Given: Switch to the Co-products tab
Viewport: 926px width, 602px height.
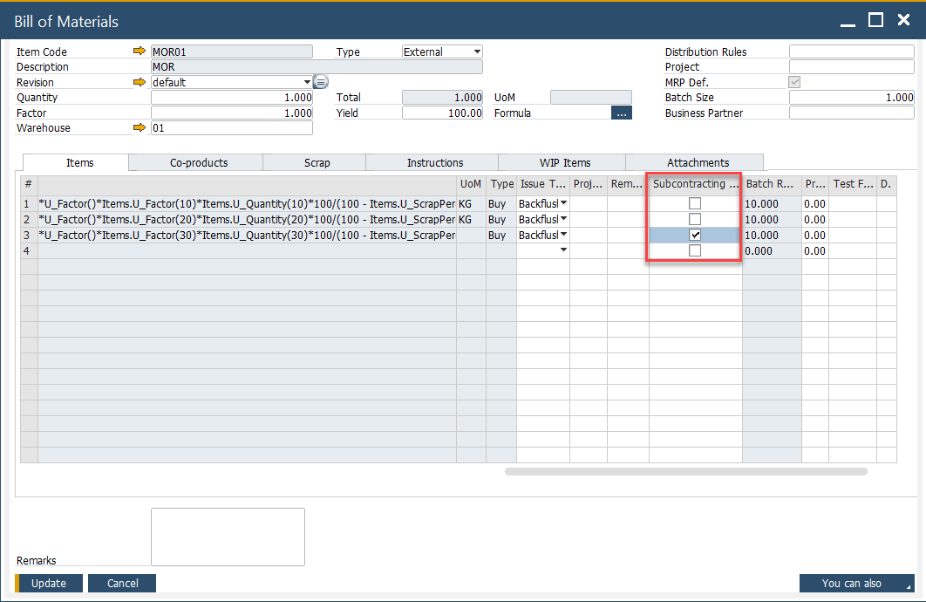Looking at the screenshot, I should (199, 162).
